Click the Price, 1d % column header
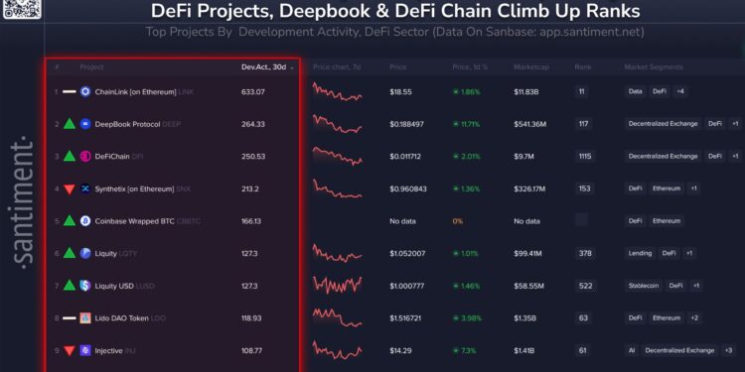This screenshot has width=745, height=372. tap(470, 67)
